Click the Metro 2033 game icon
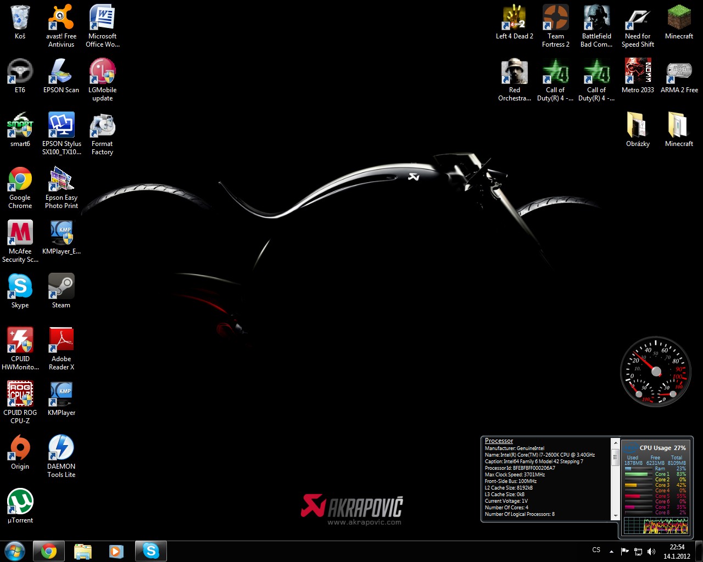Image resolution: width=703 pixels, height=562 pixels. (x=638, y=72)
